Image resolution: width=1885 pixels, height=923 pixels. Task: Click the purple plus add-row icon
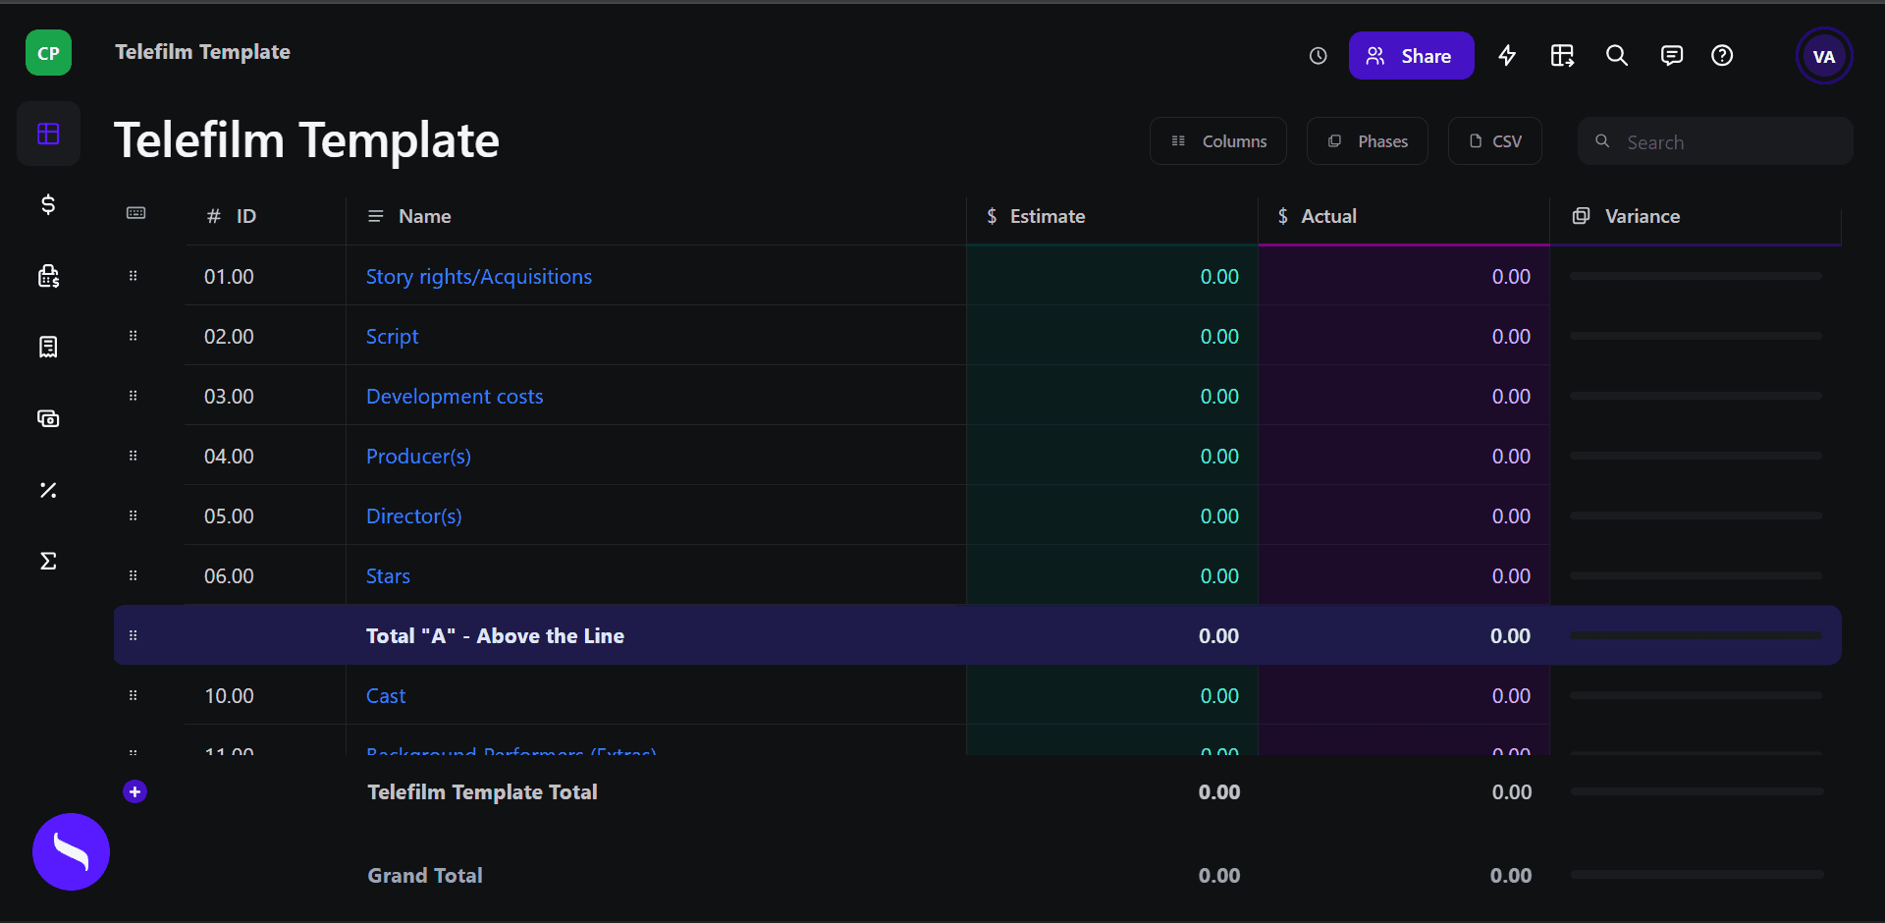pos(135,791)
